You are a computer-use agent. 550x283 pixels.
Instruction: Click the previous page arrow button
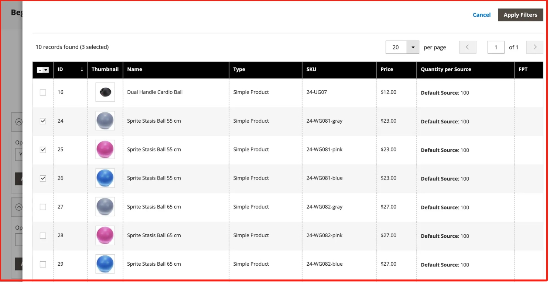pyautogui.click(x=468, y=47)
